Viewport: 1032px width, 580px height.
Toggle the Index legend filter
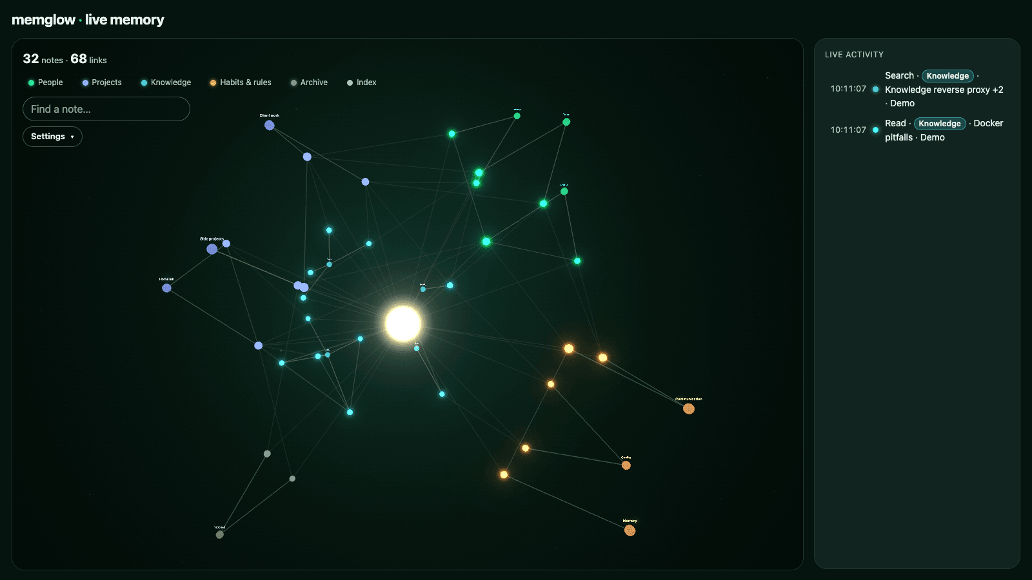click(x=361, y=82)
